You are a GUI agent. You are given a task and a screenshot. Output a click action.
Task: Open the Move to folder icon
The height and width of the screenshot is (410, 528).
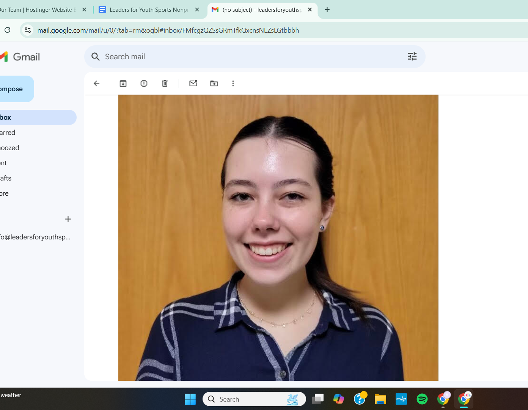(x=214, y=84)
